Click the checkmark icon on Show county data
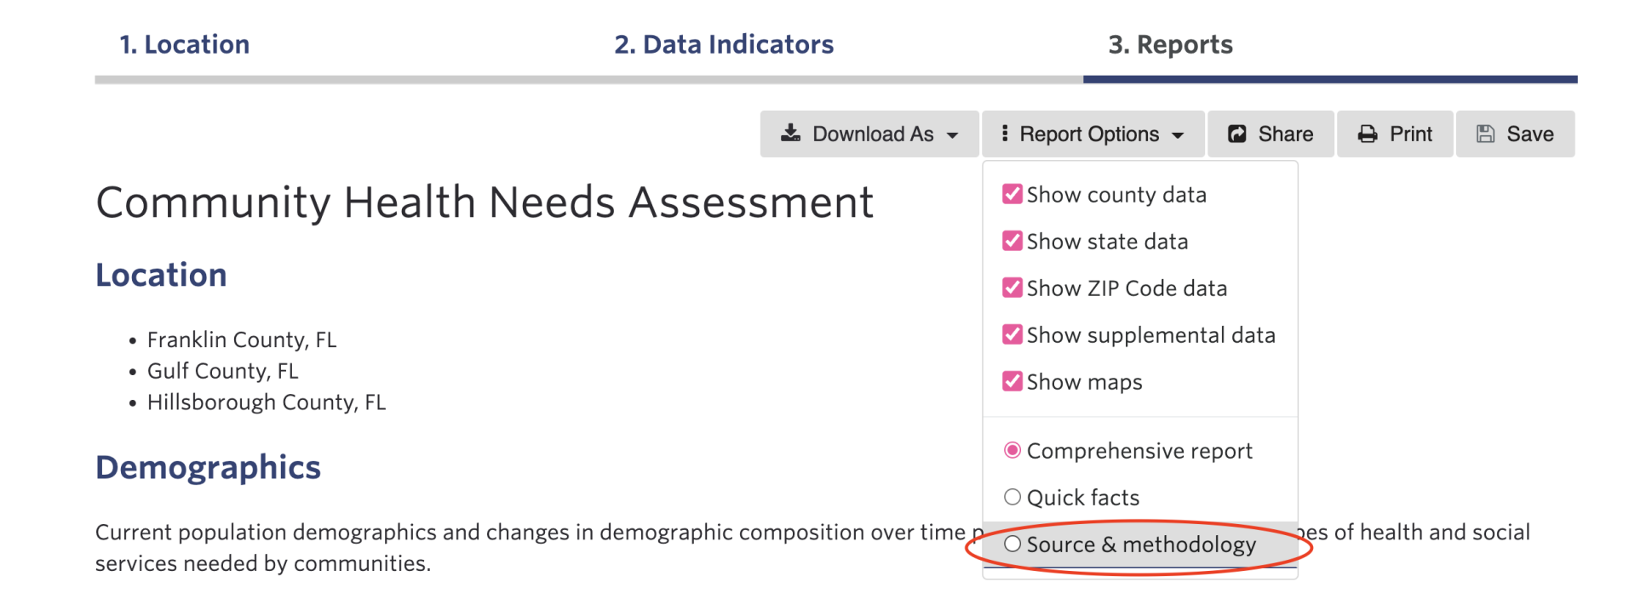The width and height of the screenshot is (1635, 593). [1012, 194]
